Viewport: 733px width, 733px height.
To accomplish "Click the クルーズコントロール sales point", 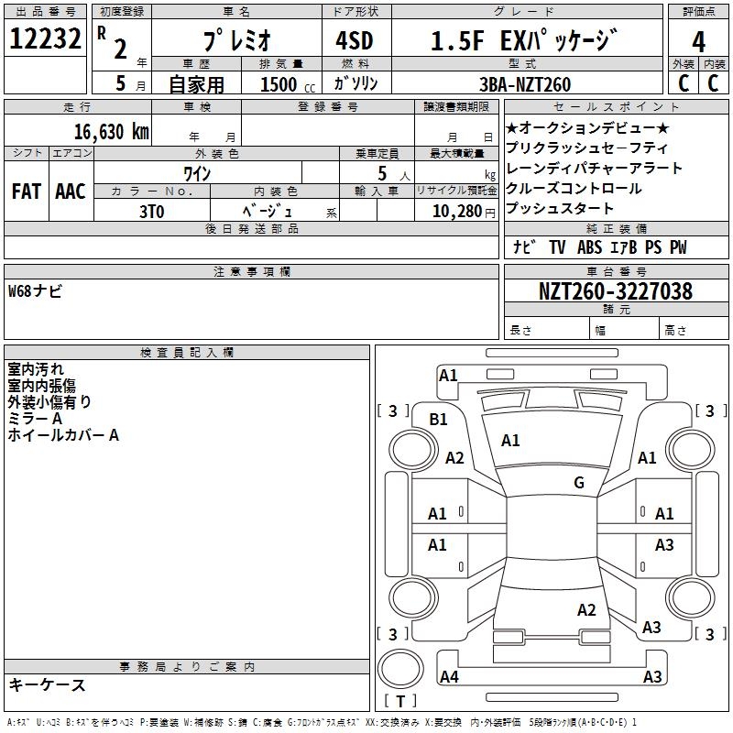I will coord(574,188).
